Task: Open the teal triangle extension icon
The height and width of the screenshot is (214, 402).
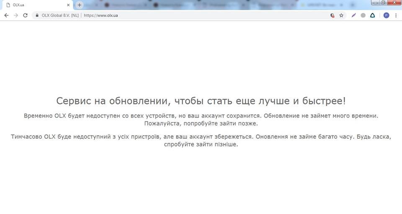Action: [x=373, y=15]
